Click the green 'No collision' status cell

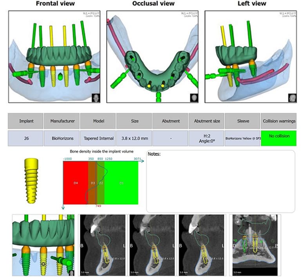278,138
